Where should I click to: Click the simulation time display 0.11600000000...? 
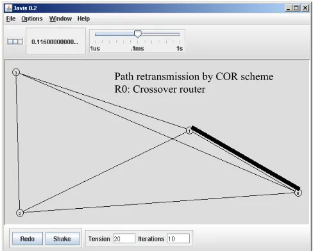[x=56, y=42]
